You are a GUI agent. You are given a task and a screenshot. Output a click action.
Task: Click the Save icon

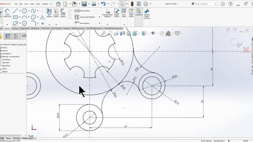coord(84,4)
